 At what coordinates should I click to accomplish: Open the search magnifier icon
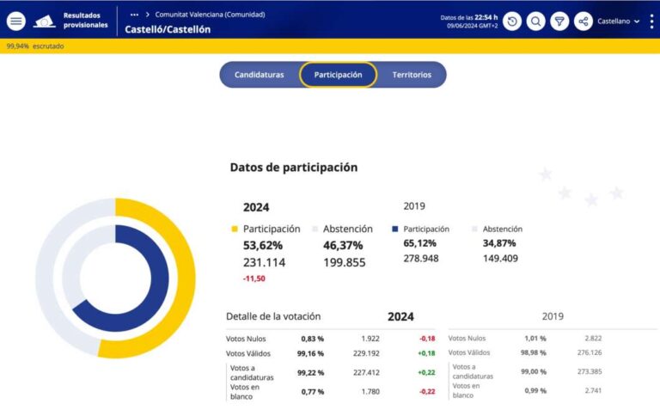tap(536, 21)
